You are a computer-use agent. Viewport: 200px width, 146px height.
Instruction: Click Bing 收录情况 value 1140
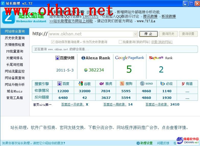pos(167,91)
